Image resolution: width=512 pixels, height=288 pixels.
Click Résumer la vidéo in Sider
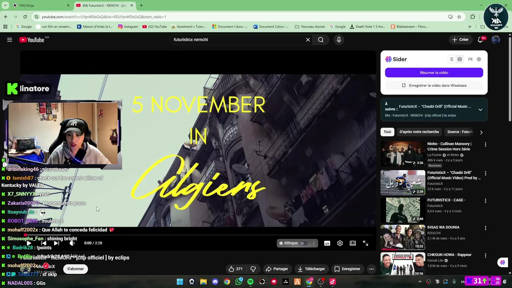434,72
